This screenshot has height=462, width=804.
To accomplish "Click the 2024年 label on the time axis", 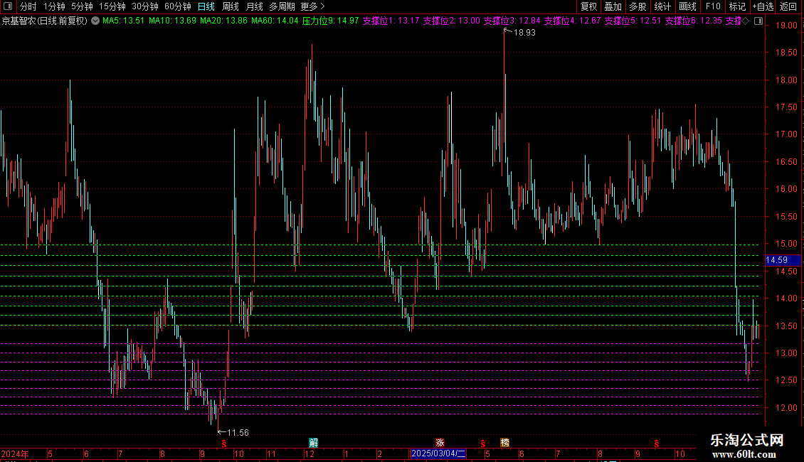I will tap(15, 453).
